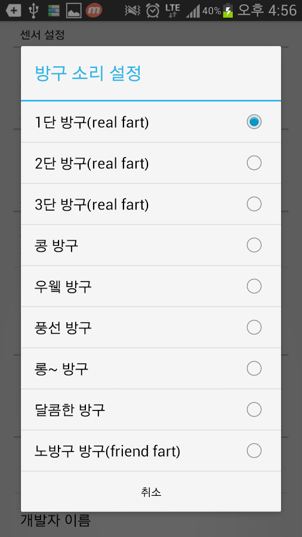Tap the plus notification icon in status bar

point(13,11)
